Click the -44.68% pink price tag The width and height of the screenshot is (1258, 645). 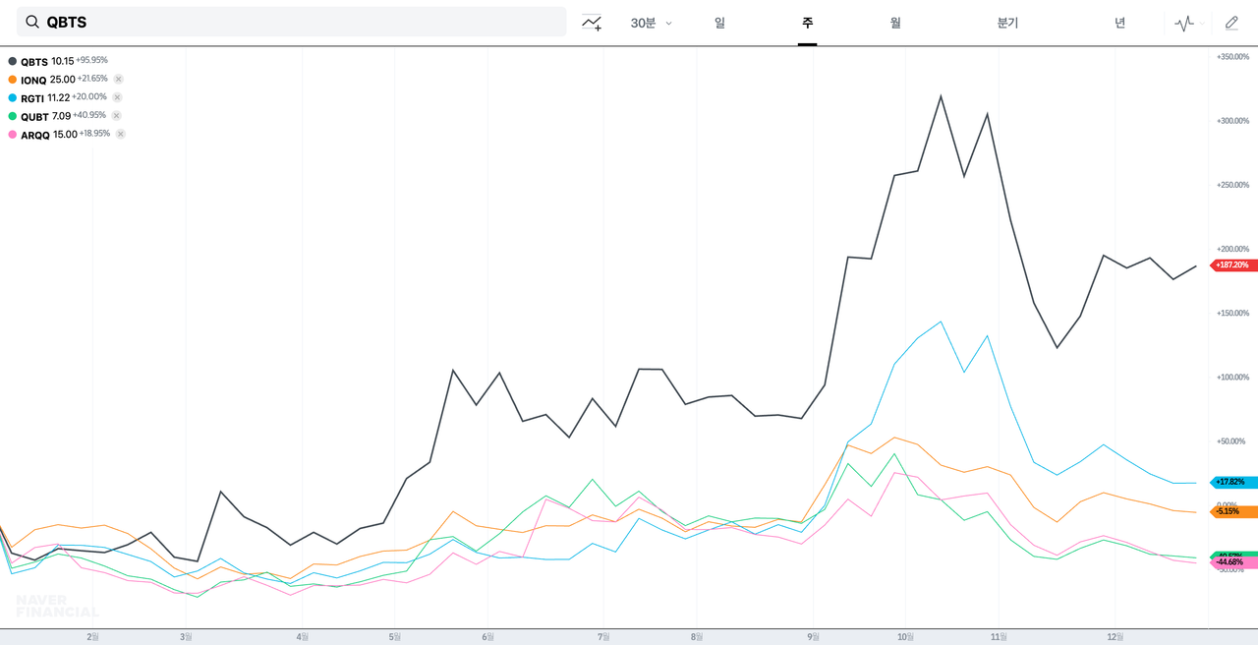1232,561
